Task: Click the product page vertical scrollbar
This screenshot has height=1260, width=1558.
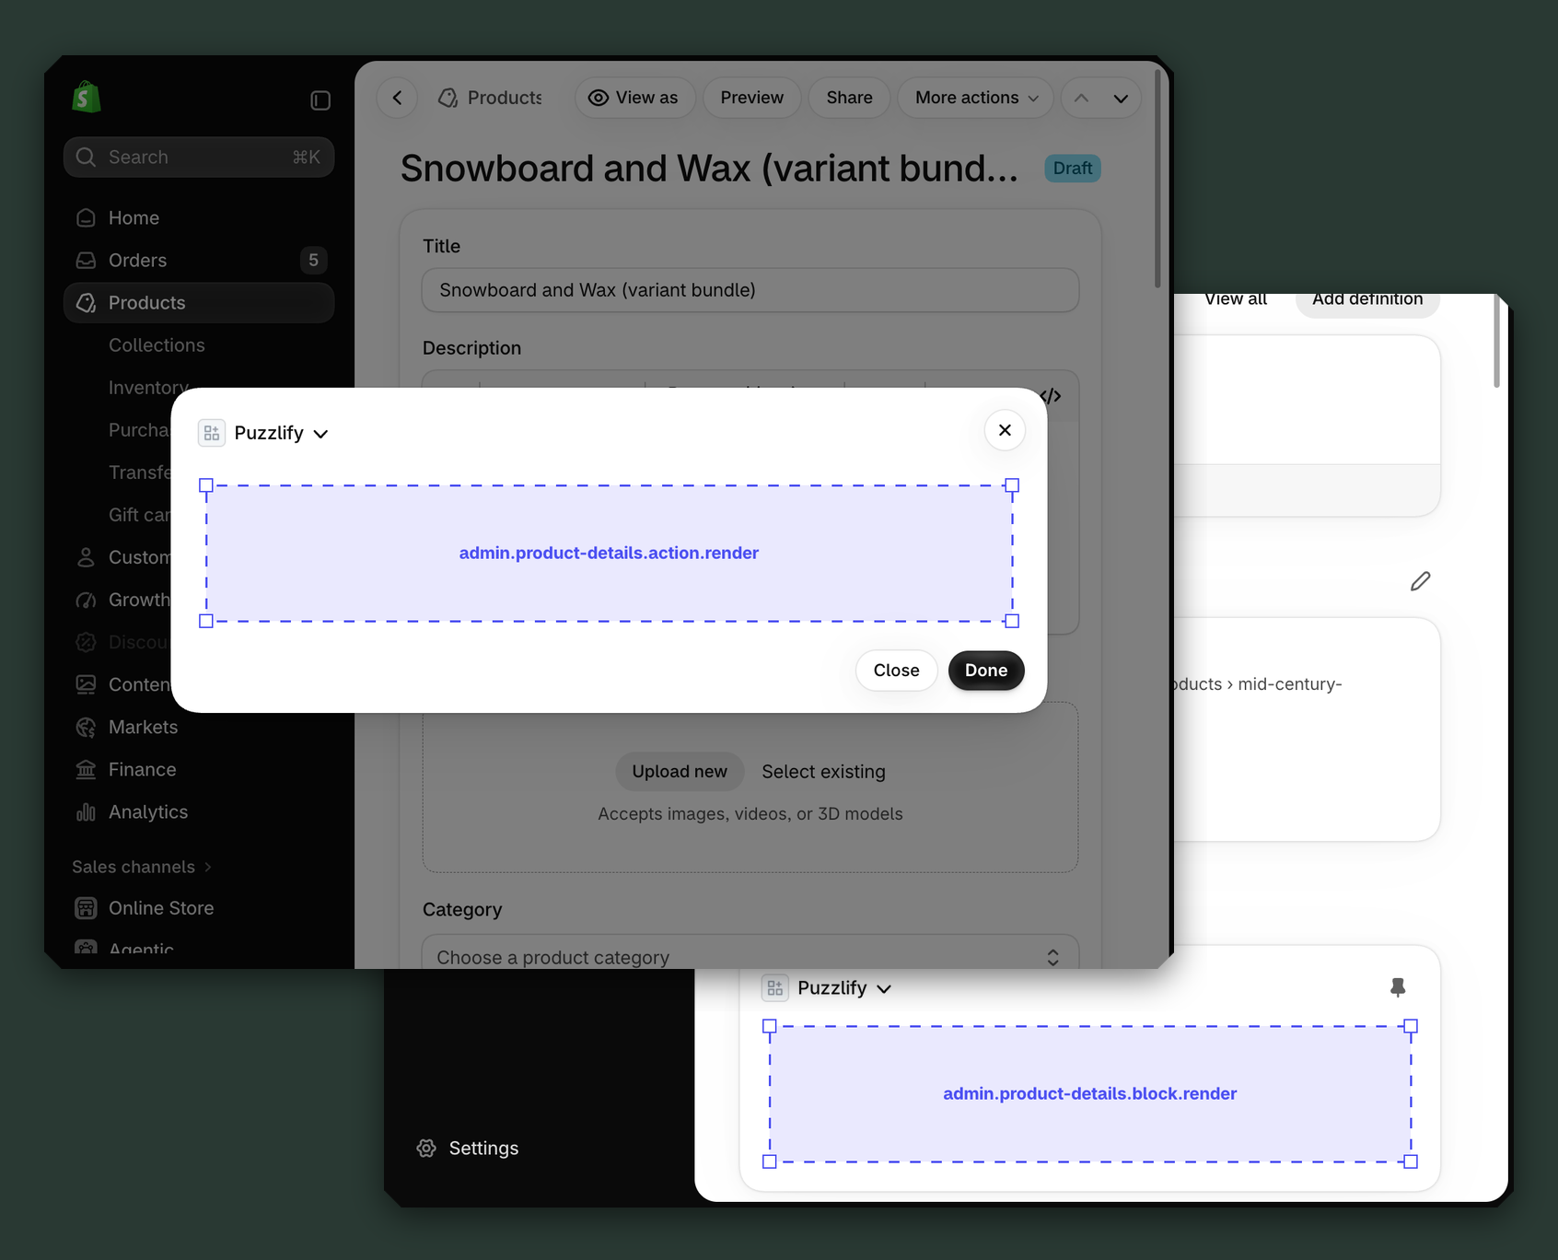Action: 1157,180
